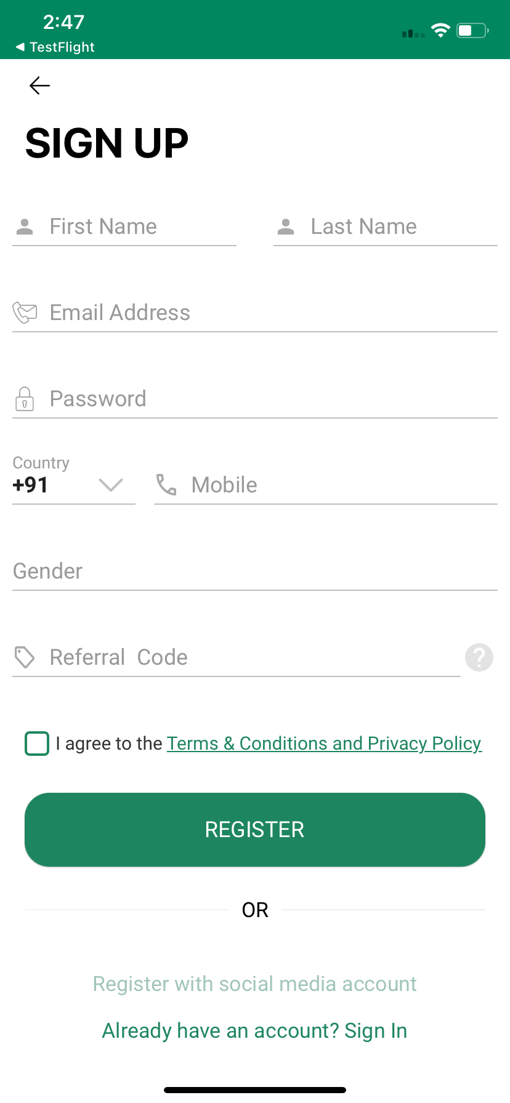Open the referral code help question mark
Image resolution: width=510 pixels, height=1103 pixels.
click(479, 657)
